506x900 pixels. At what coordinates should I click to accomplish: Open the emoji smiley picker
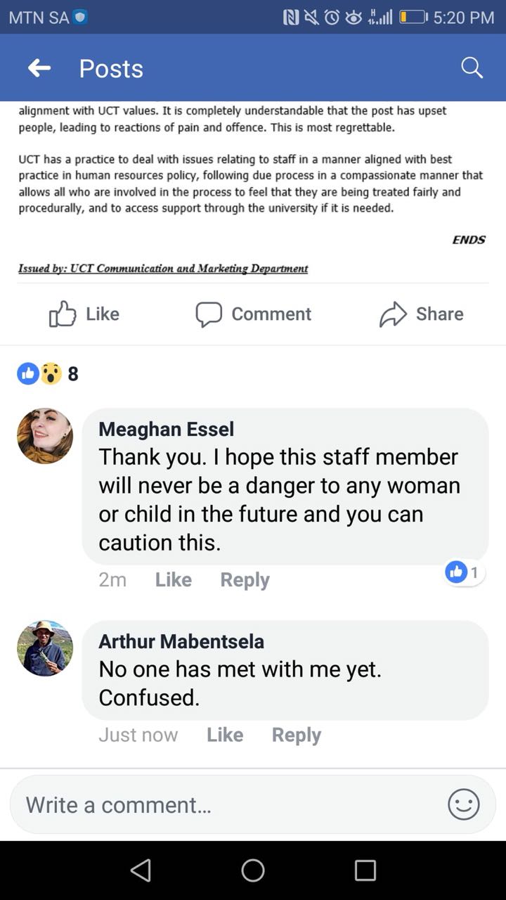tap(464, 804)
